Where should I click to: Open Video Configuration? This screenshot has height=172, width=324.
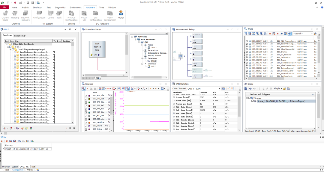(x=110, y=16)
